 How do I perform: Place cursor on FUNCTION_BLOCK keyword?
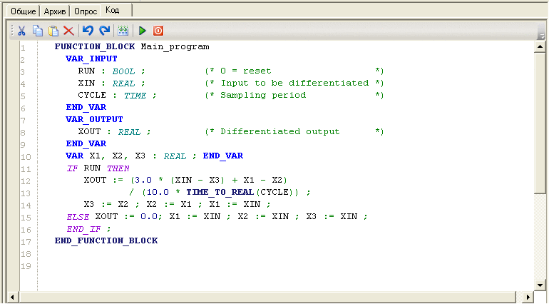tap(95, 46)
